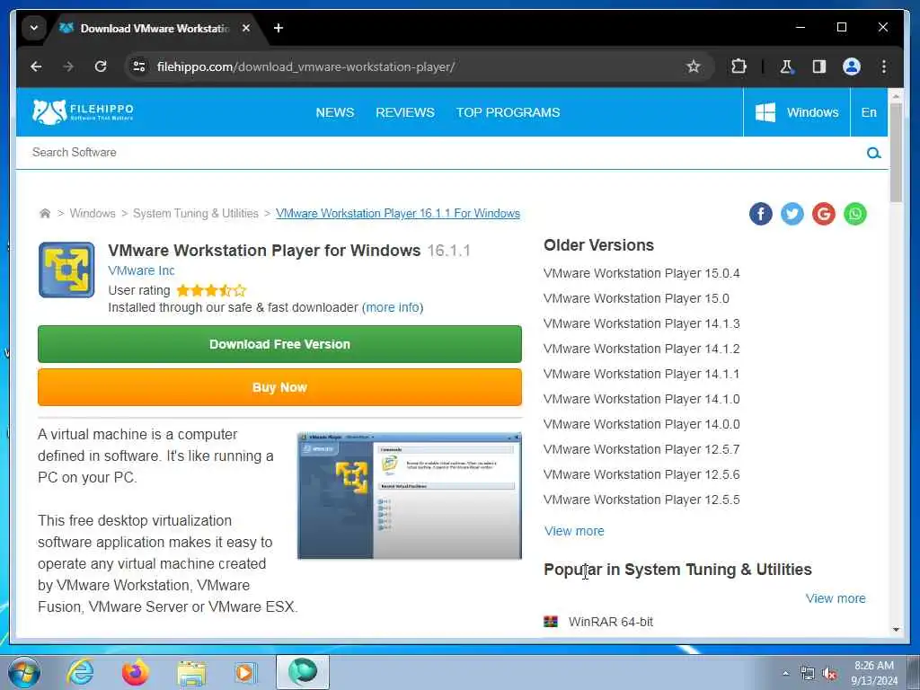Open the En language selector
This screenshot has width=920, height=690.
[x=869, y=112]
